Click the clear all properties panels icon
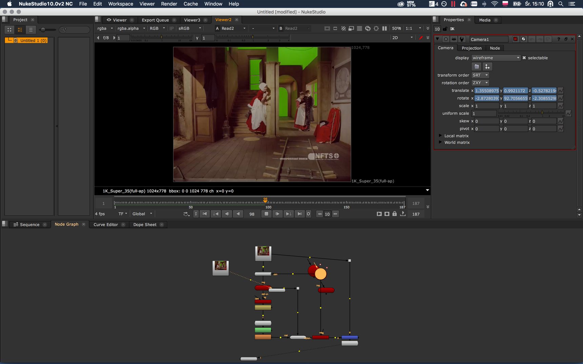This screenshot has height=364, width=583. [452, 29]
